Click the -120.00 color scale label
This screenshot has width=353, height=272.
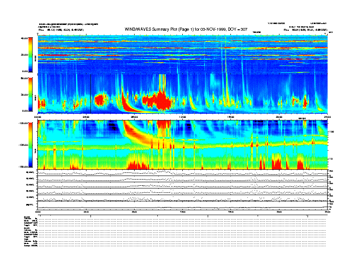24,123
